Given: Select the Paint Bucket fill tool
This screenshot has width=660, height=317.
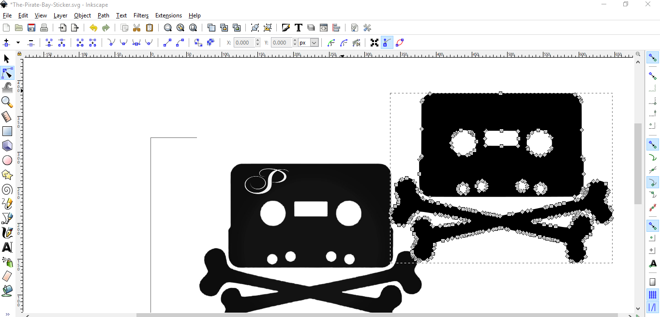Looking at the screenshot, I should point(7,291).
